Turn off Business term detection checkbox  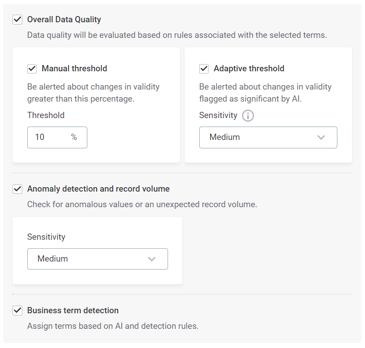point(17,311)
